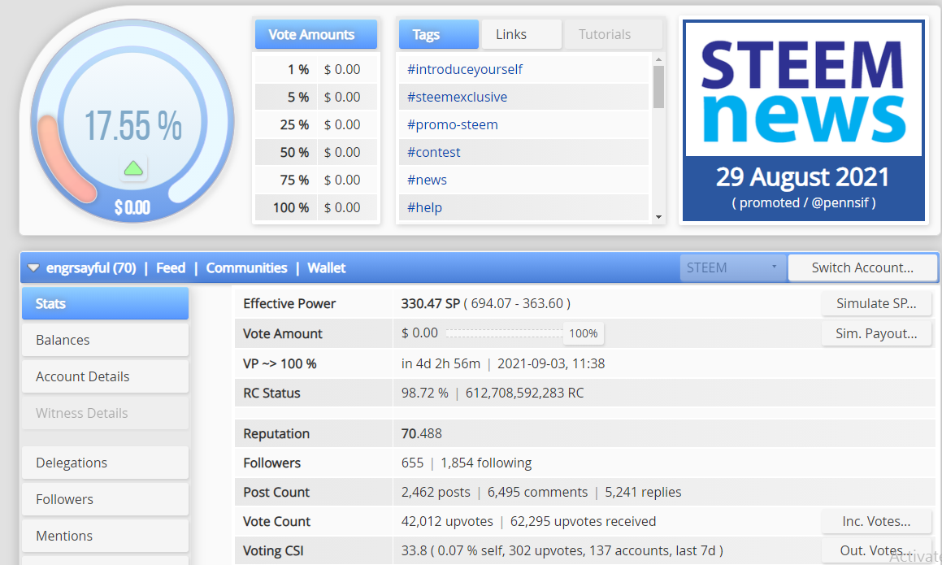
Task: Select the Balances sidebar tab
Action: coord(105,340)
